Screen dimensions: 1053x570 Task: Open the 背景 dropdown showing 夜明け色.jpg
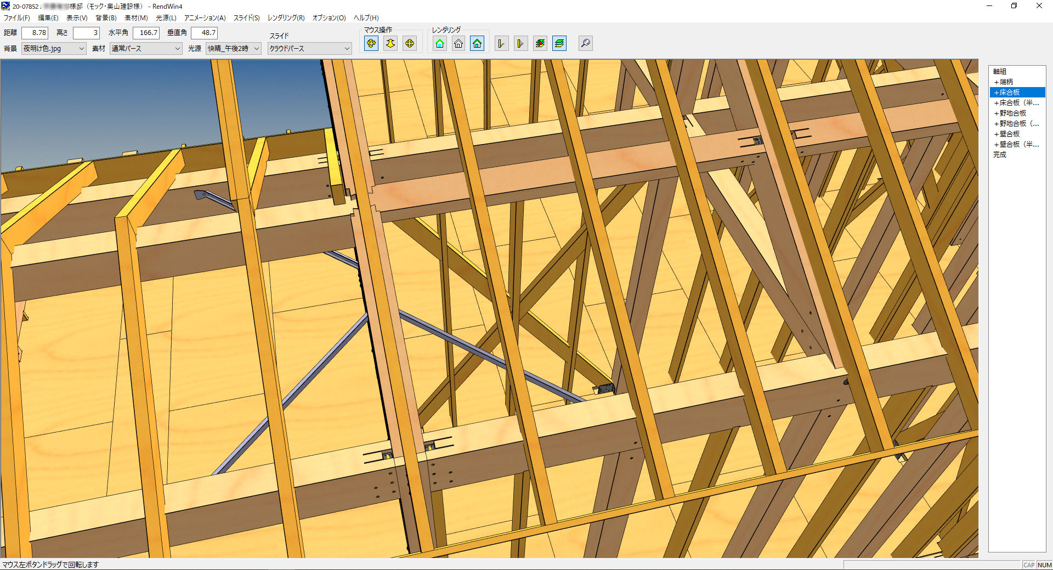(x=54, y=49)
